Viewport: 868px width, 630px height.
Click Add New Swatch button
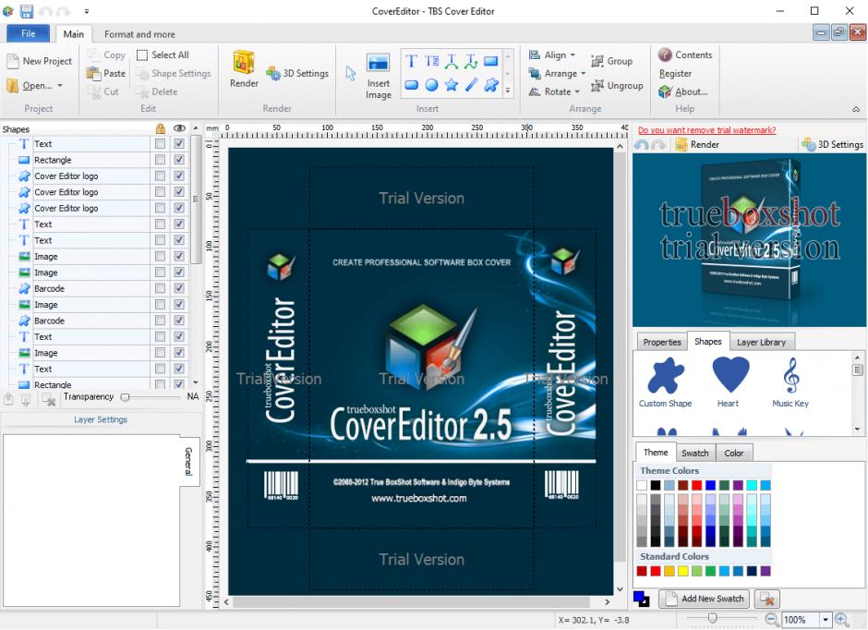[705, 599]
